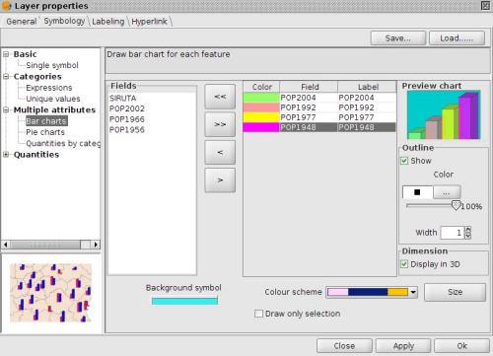Click the Label column header
Screen dimensions: 493x356
point(367,87)
